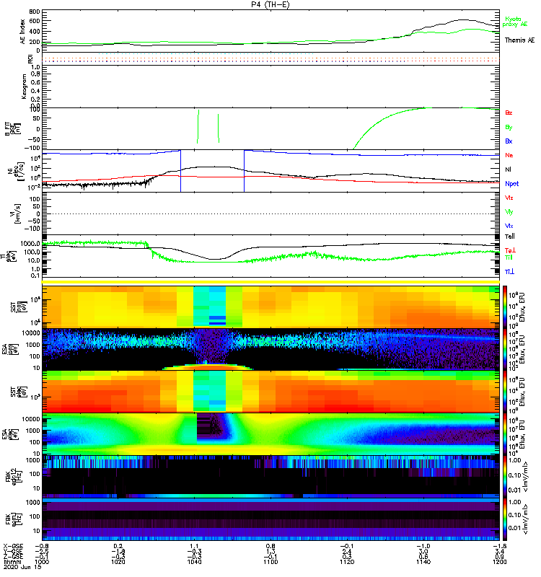The image size is (541, 577).
Task: Click the X-GSE row label
Action: 13,547
